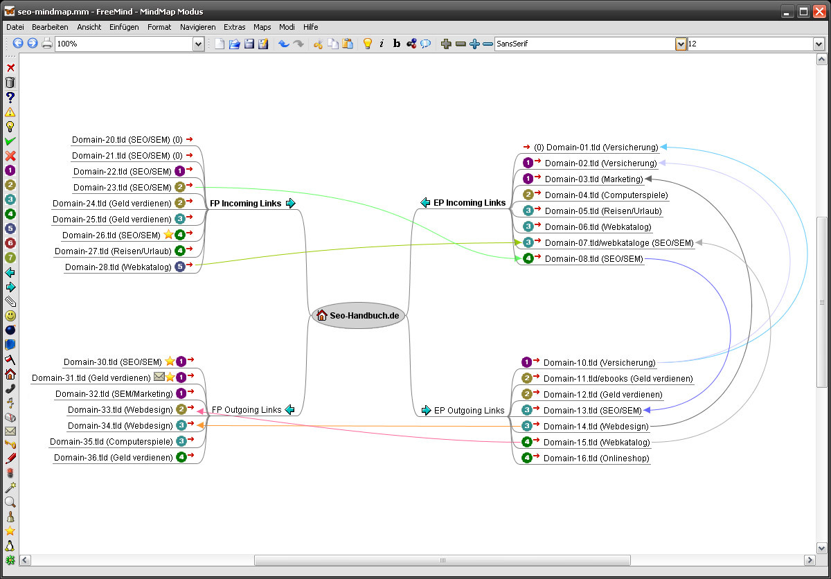Click the small red x atop the icon sidebar

(10, 68)
